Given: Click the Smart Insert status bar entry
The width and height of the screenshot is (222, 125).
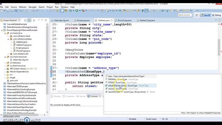Looking at the screenshot, I should (x=151, y=119).
